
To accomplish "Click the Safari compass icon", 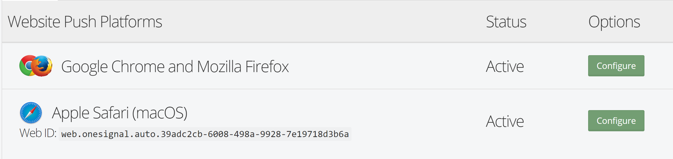I will (x=31, y=113).
